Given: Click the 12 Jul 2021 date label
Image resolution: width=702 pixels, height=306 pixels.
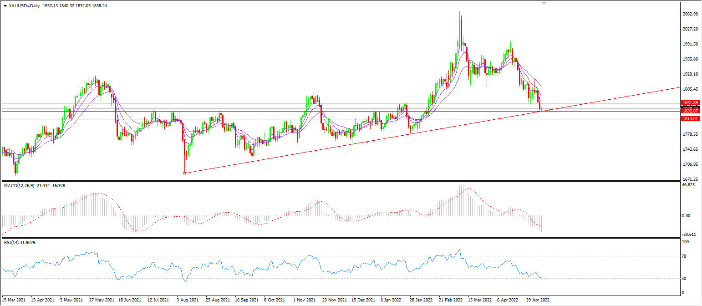Looking at the screenshot, I should pyautogui.click(x=159, y=301).
